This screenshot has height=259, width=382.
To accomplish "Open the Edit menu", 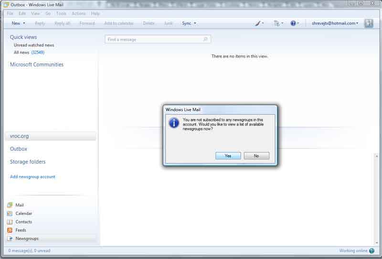I will tap(22, 13).
